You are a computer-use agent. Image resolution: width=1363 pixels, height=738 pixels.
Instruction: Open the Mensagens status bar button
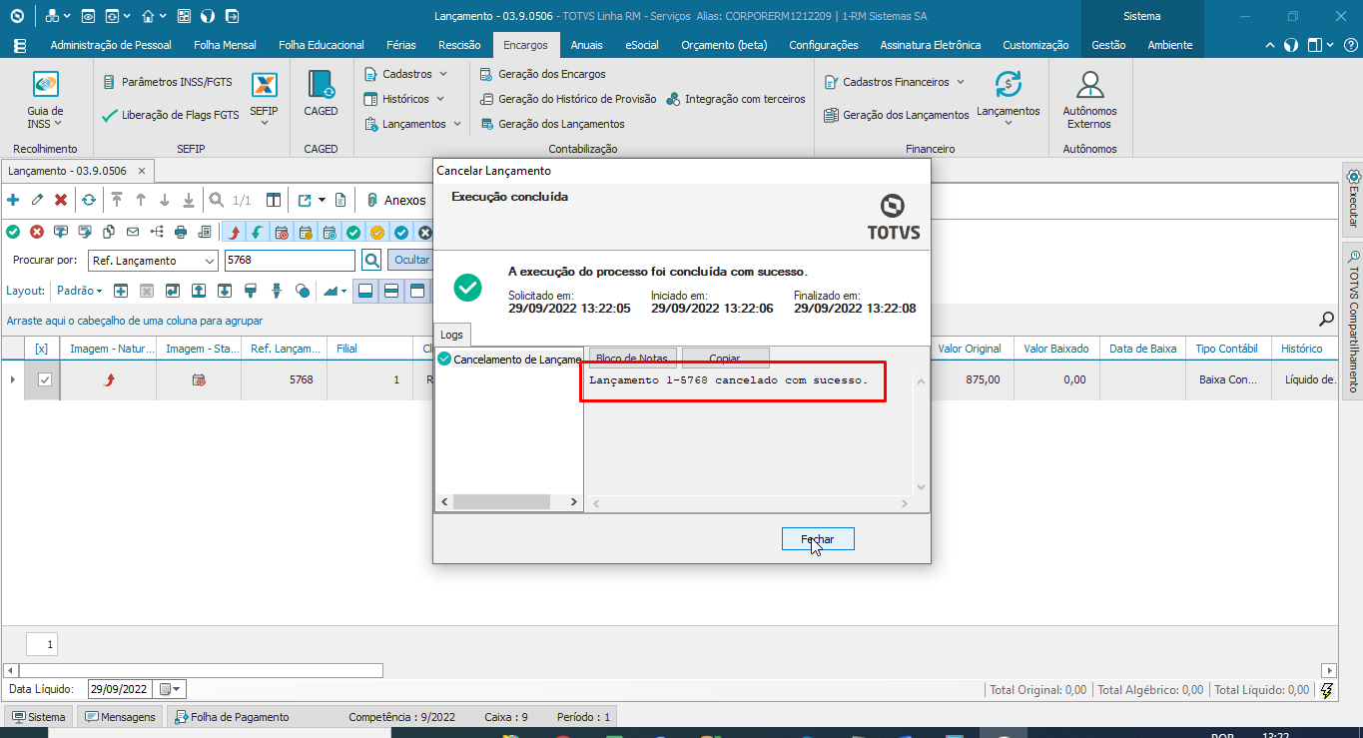pyautogui.click(x=120, y=717)
